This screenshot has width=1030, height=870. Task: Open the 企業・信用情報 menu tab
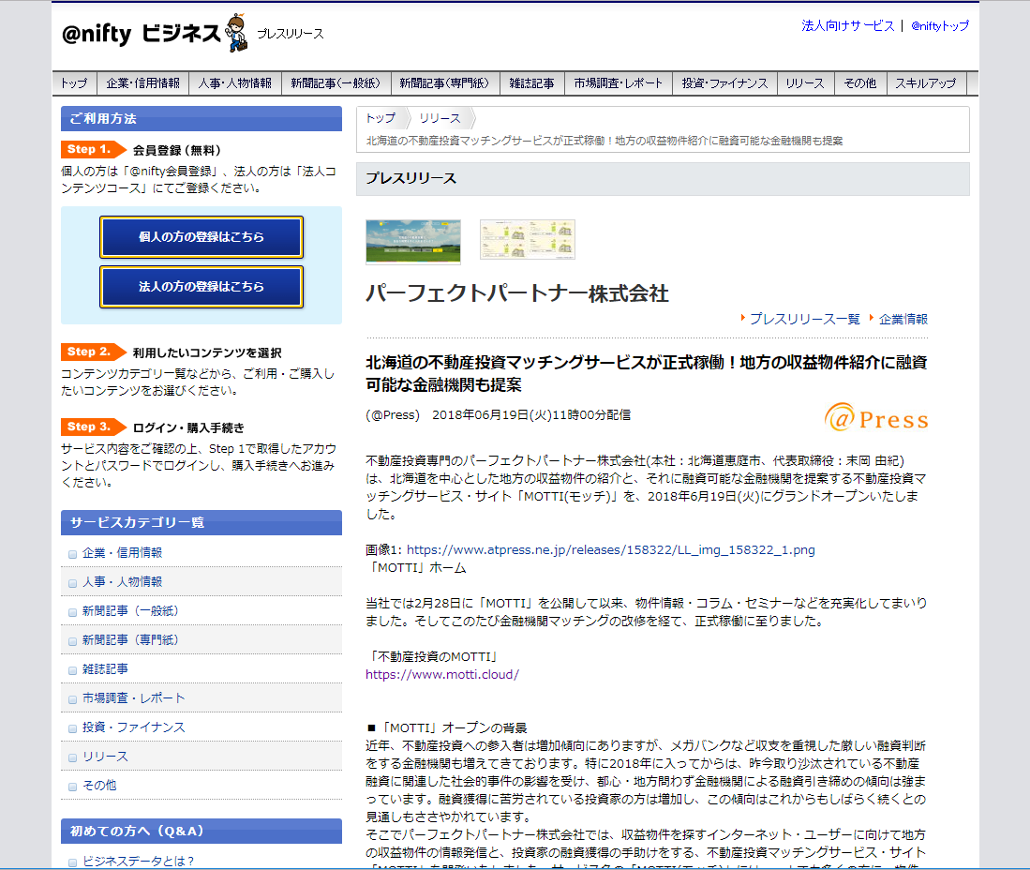142,83
